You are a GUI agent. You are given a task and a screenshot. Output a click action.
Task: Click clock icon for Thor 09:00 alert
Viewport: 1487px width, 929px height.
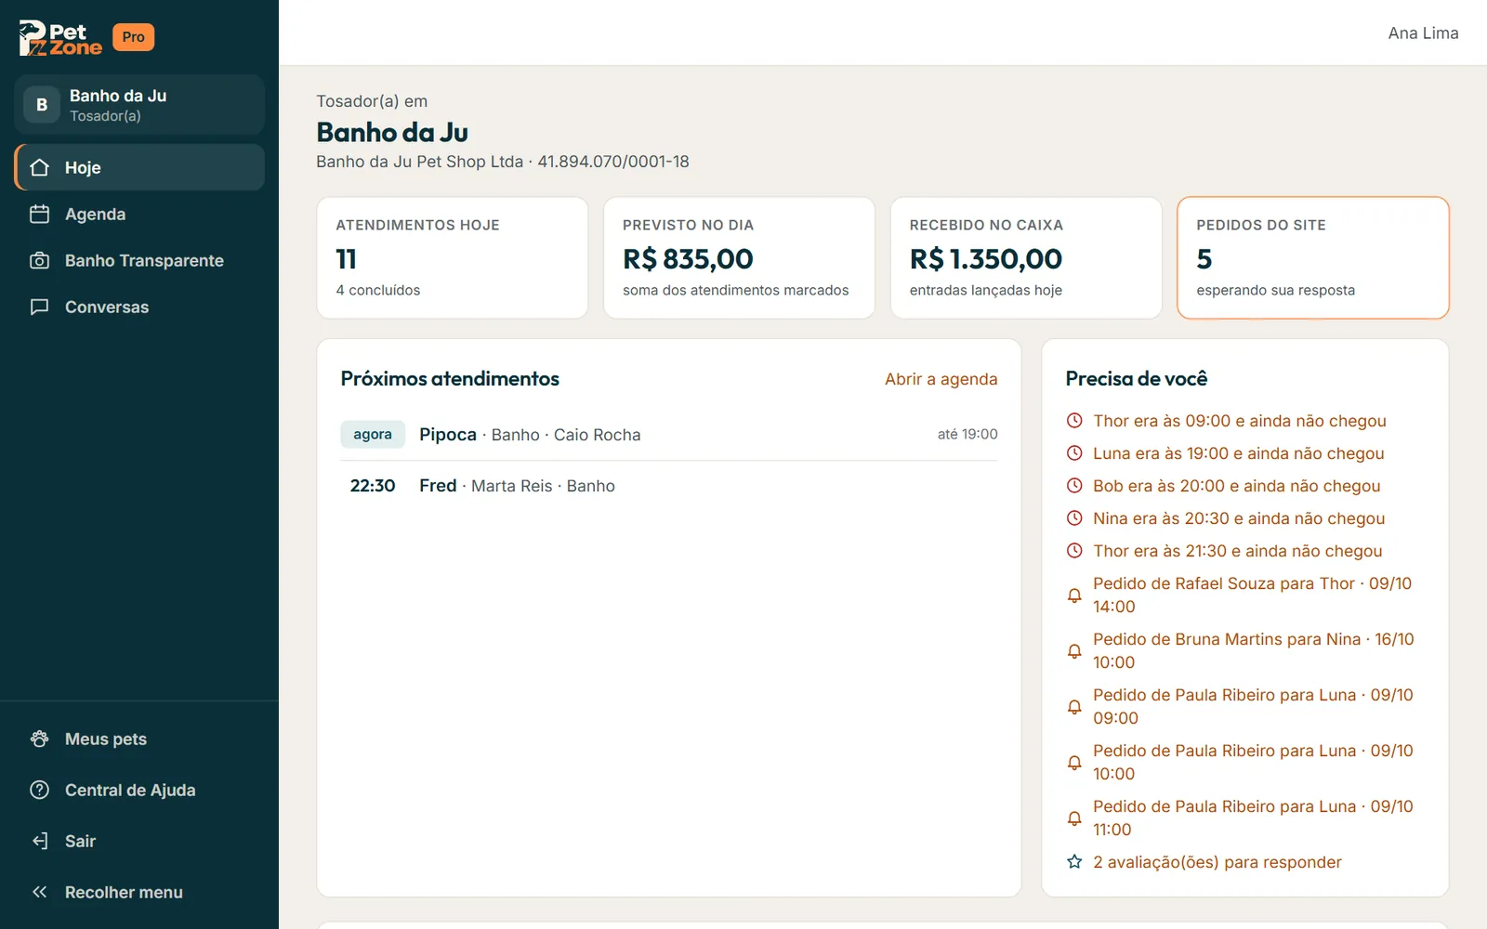tap(1074, 421)
